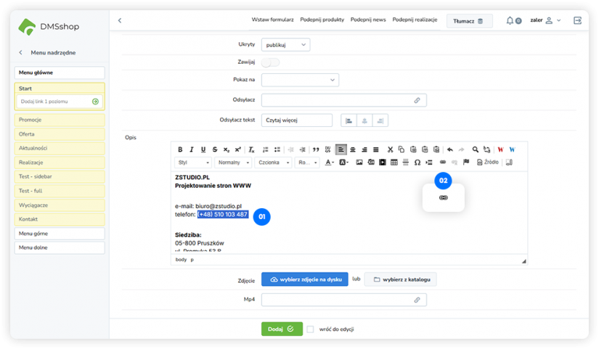Click the logout icon in header
Screen dimensions: 599x349
[577, 20]
